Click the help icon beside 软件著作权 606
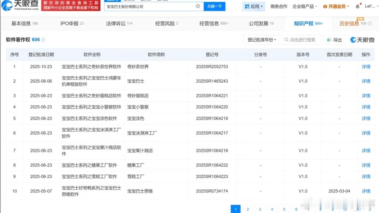Viewport: 379px width, 213px height. (43, 40)
